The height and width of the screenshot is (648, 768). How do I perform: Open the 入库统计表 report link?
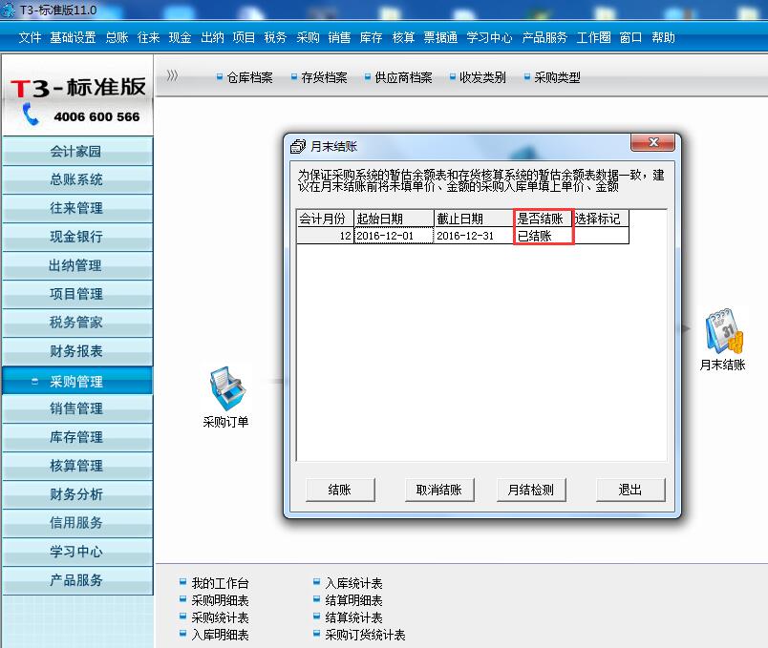pos(353,583)
